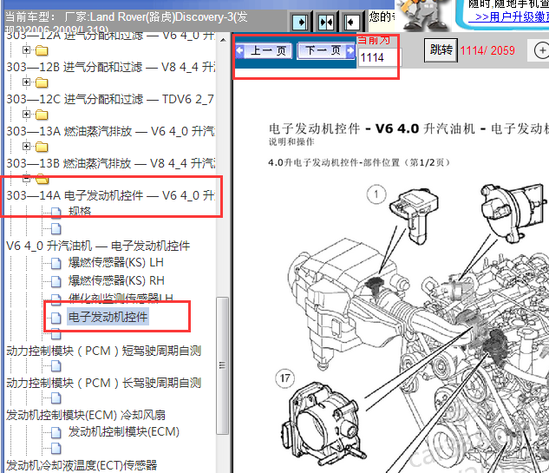Select 303—13A 燃油蒸汽排放 V6 entry
The height and width of the screenshot is (473, 549).
(111, 131)
